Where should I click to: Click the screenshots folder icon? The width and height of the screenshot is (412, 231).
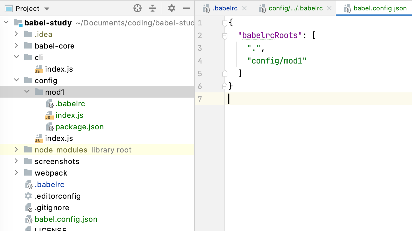tap(28, 161)
